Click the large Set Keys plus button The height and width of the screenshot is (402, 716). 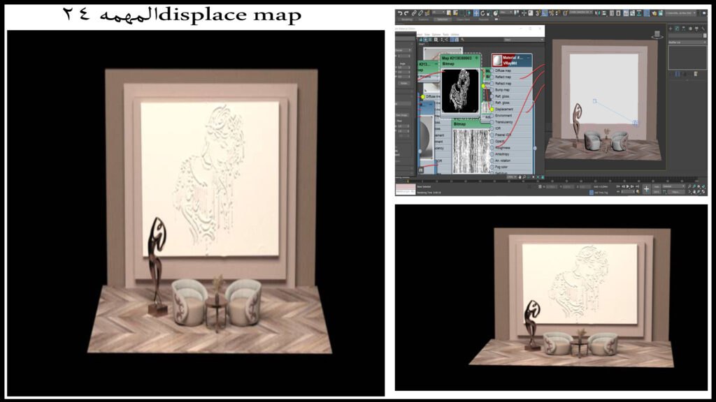647,188
